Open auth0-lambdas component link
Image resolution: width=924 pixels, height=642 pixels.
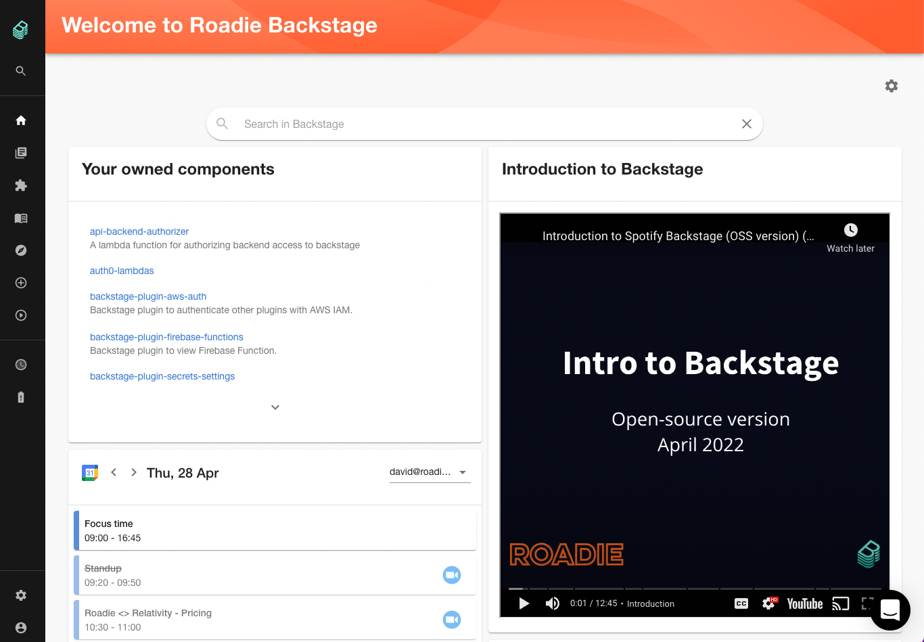[122, 271]
